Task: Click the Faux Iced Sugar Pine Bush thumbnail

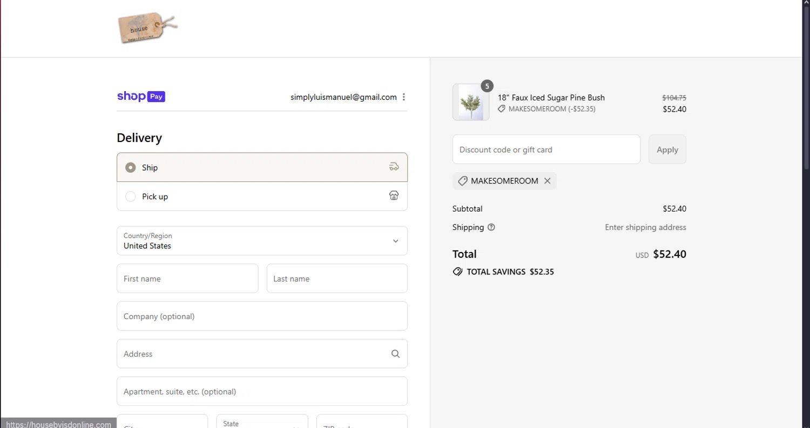Action: coord(471,102)
